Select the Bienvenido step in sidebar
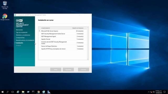Viewport: 168px width, 94px height. point(19,30)
